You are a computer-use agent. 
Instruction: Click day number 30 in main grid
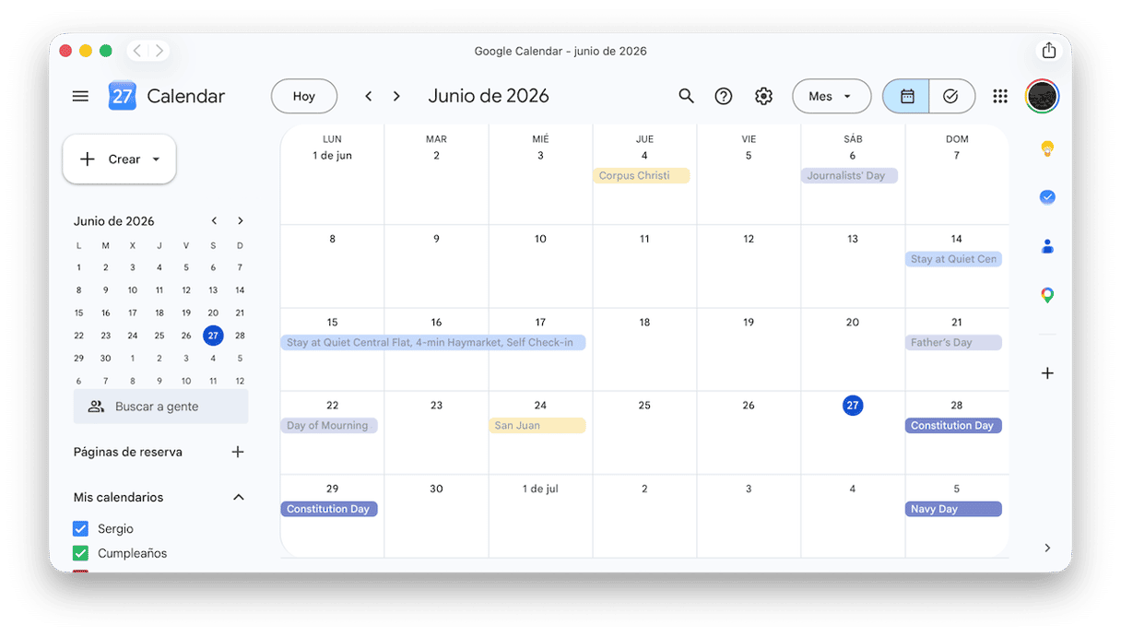pos(436,489)
